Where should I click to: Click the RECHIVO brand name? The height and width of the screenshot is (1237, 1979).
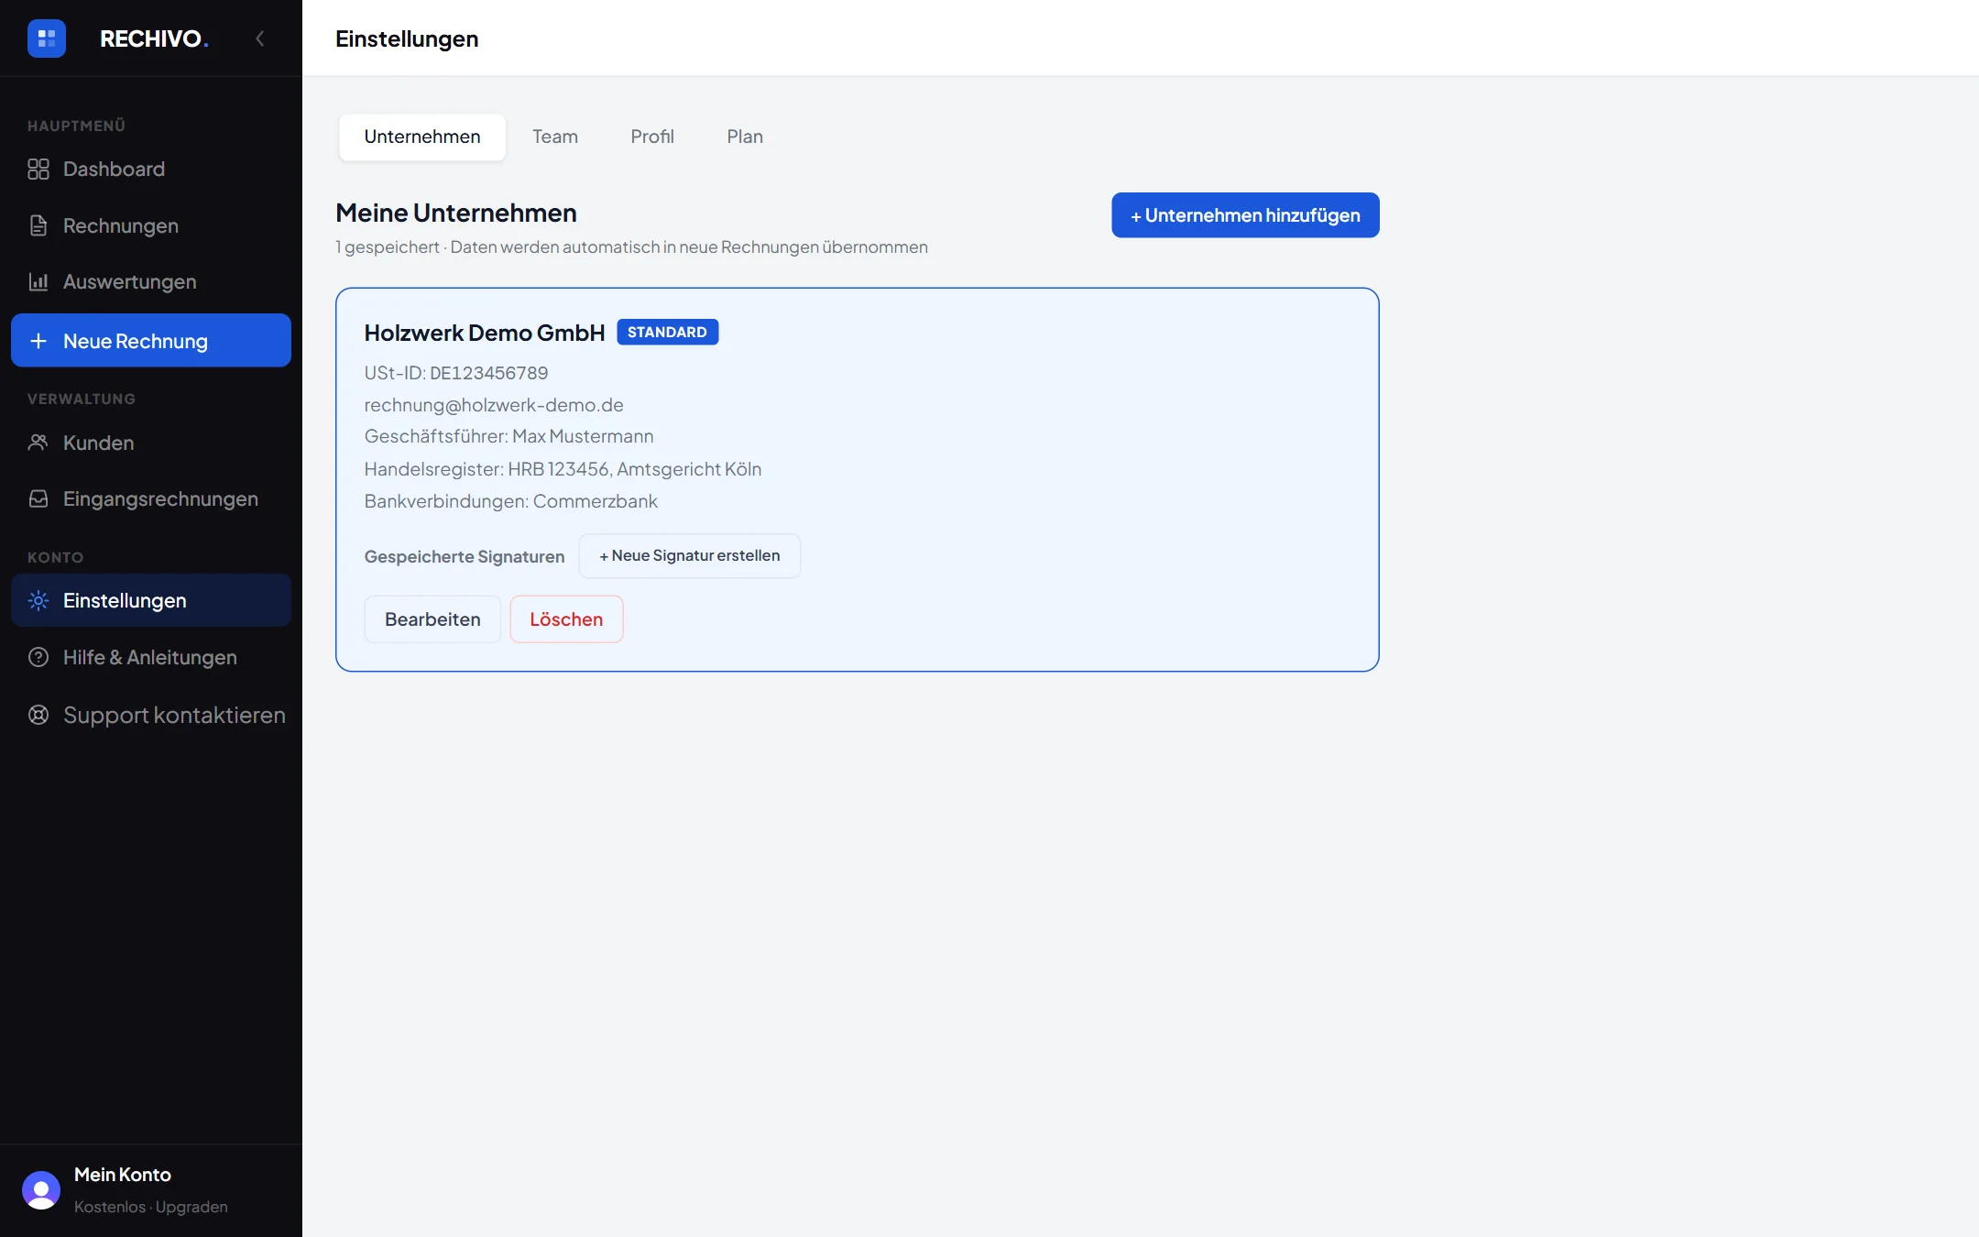point(154,38)
